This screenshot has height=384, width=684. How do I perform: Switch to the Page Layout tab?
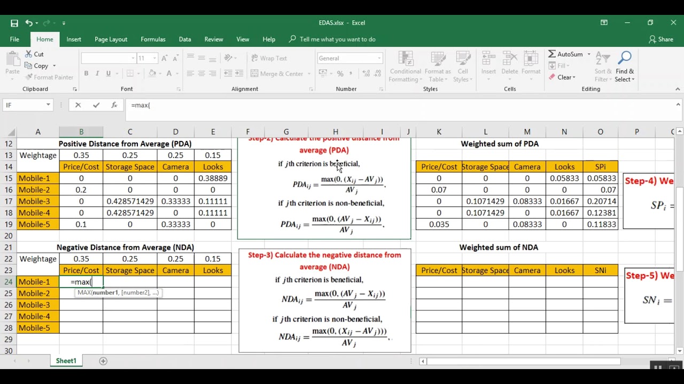pyautogui.click(x=111, y=39)
